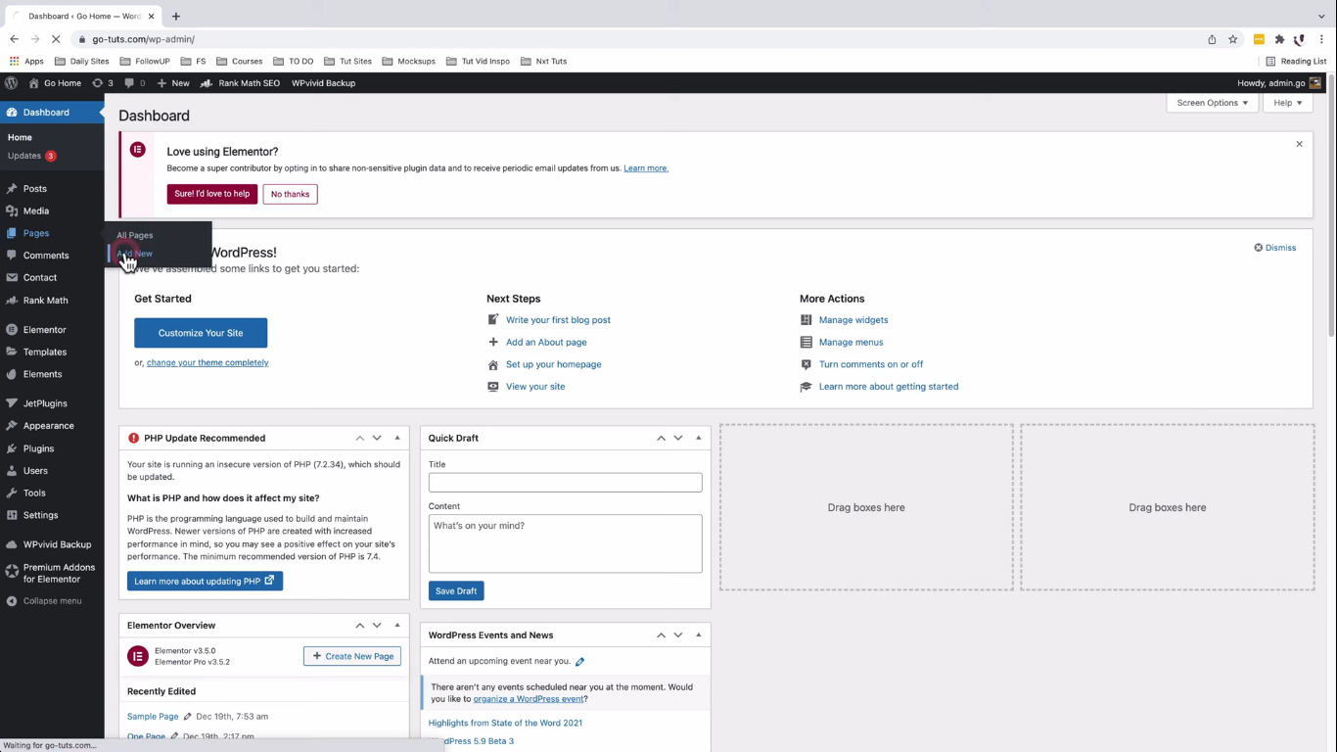The height and width of the screenshot is (752, 1337).
Task: Open Tools in the sidebar
Action: click(34, 493)
